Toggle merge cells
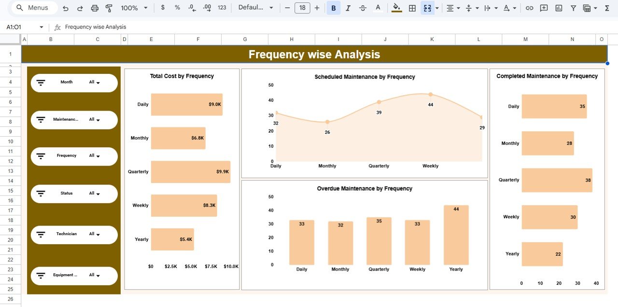 pyautogui.click(x=427, y=8)
